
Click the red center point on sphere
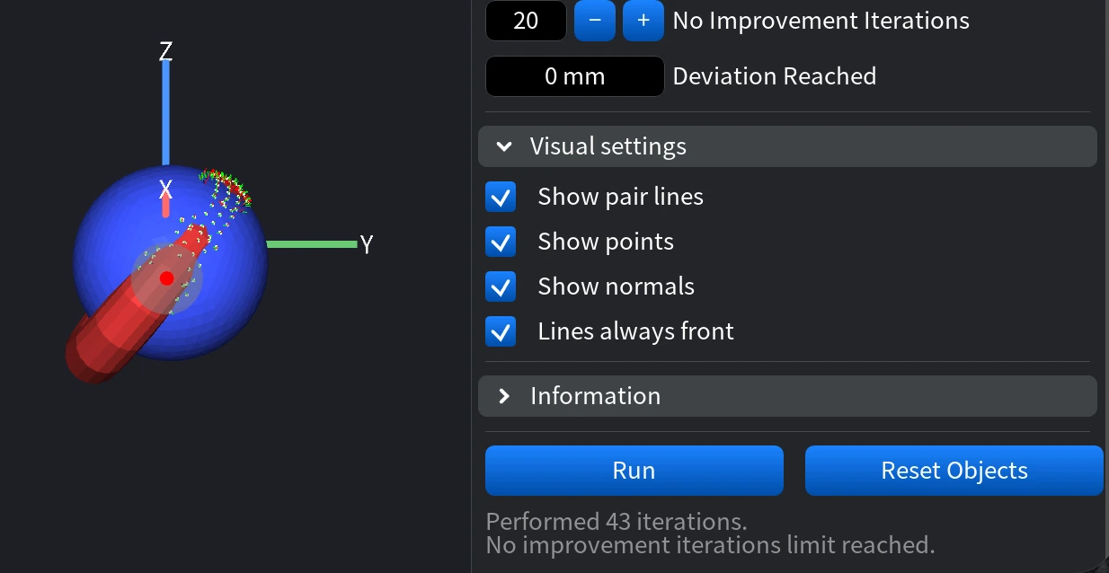(166, 278)
